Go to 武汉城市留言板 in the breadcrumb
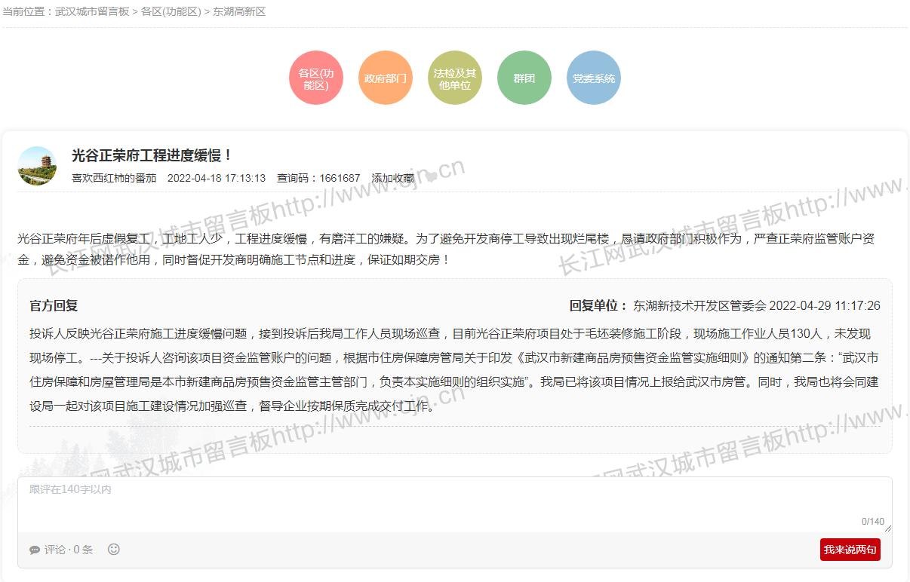 tap(92, 12)
